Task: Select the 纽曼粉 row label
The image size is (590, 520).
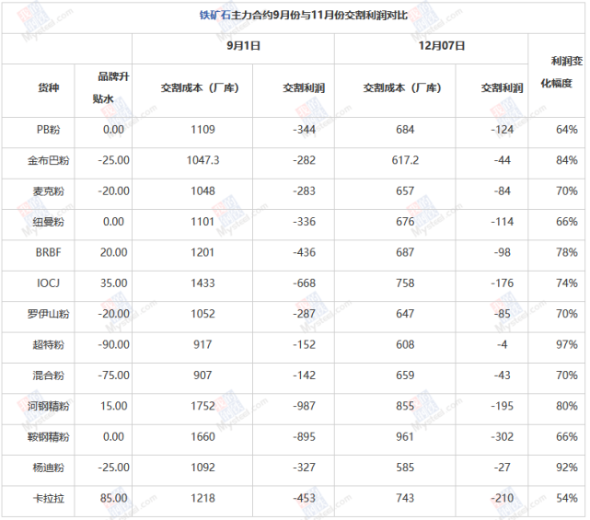Action: pos(48,222)
